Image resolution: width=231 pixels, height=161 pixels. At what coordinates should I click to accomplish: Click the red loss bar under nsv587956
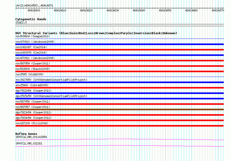coord(119,104)
